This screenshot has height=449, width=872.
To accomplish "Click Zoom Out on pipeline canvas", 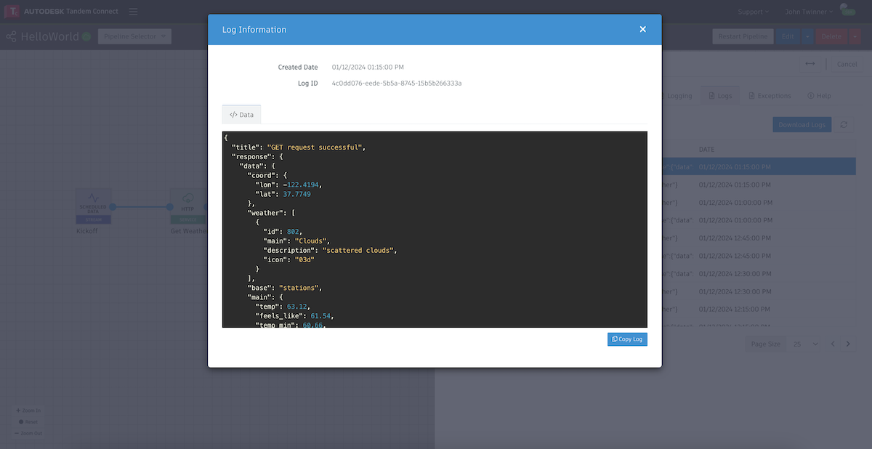I will [28, 433].
